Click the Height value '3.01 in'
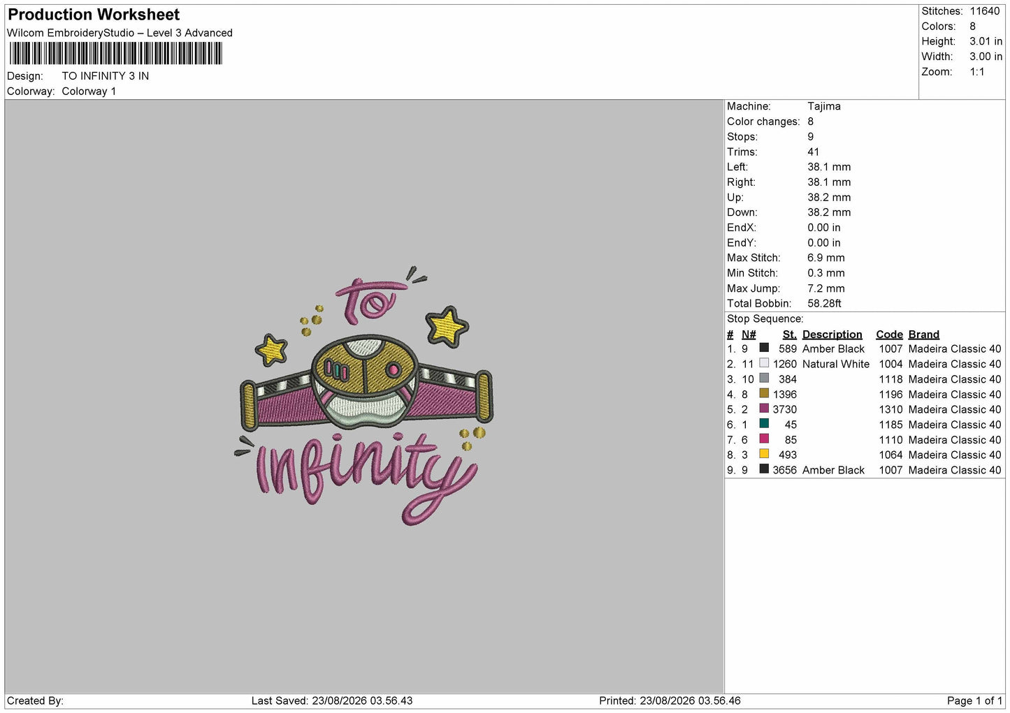 tap(986, 41)
